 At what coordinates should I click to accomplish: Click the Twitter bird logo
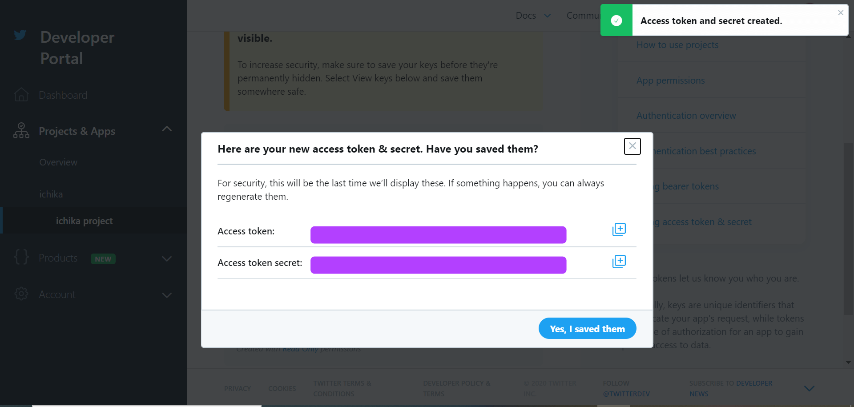click(20, 35)
